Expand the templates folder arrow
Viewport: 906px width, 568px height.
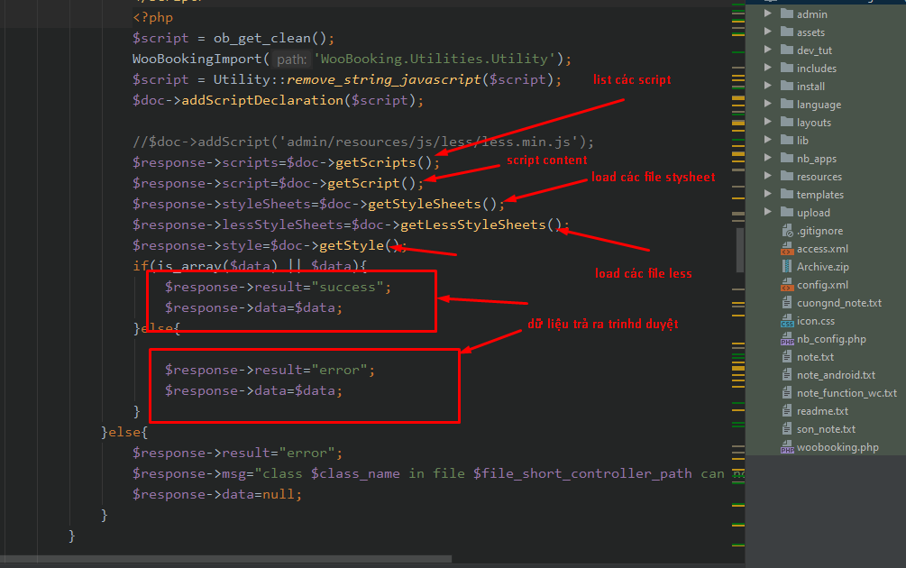[768, 195]
